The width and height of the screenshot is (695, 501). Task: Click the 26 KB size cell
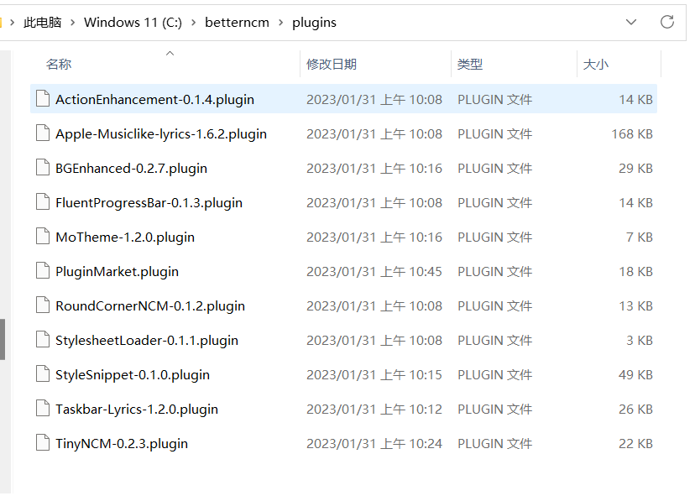pyautogui.click(x=635, y=410)
